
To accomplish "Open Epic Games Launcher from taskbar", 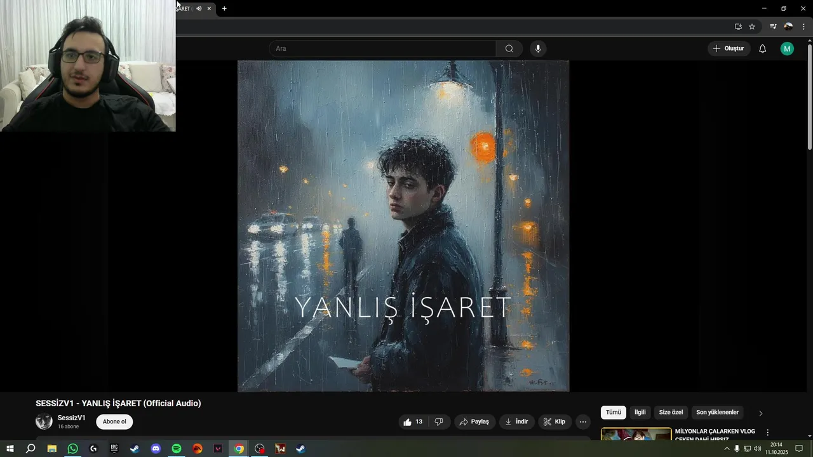I will tap(114, 449).
